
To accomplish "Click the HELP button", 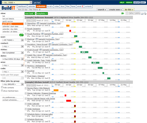I will click(x=122, y=2).
